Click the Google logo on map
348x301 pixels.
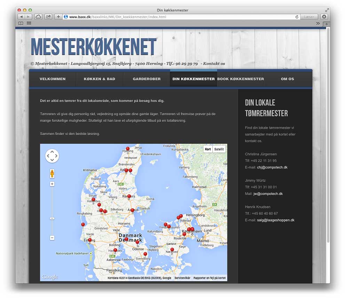pos(50,277)
